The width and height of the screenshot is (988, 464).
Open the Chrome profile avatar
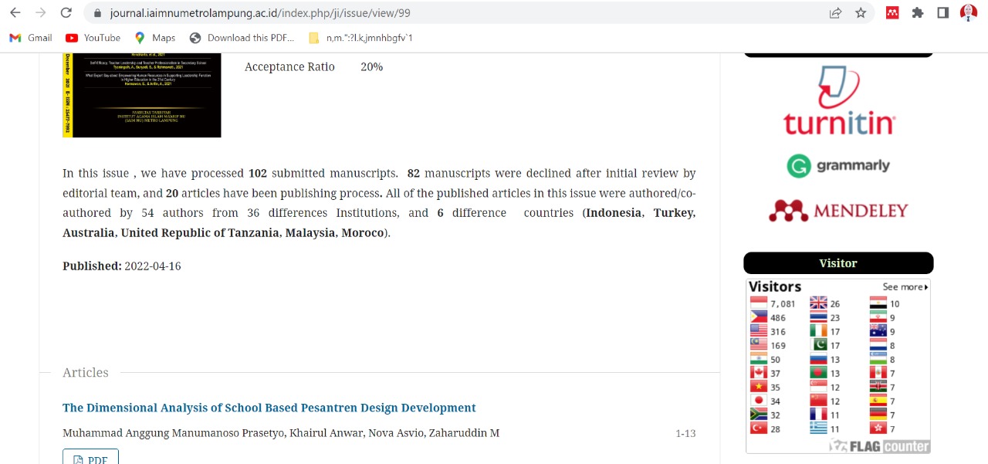click(x=968, y=13)
